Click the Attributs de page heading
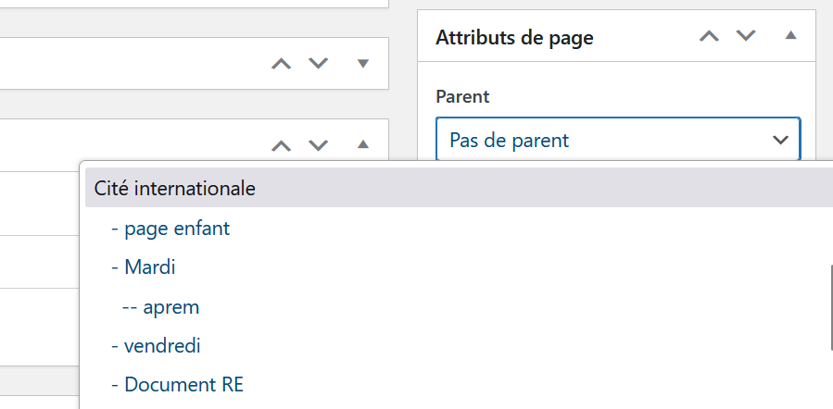This screenshot has width=833, height=409. [514, 38]
